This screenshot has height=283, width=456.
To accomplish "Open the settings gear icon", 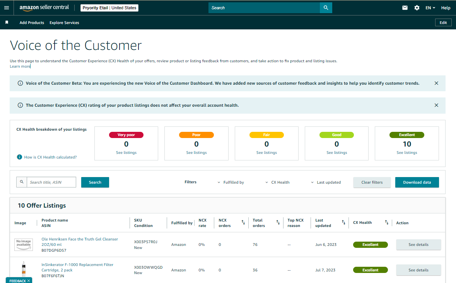I will [x=417, y=8].
